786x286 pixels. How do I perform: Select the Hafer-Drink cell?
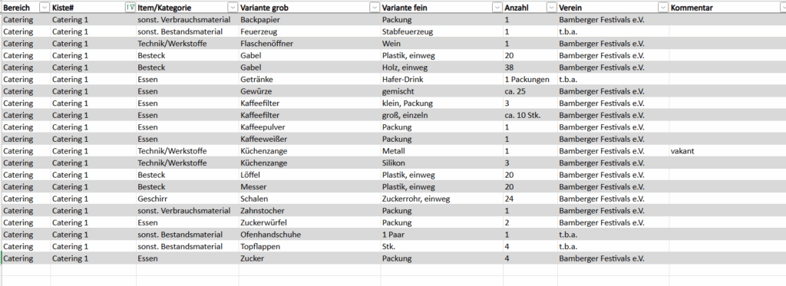click(442, 79)
